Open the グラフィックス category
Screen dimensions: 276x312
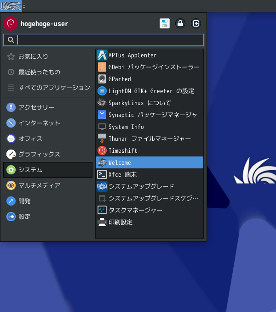coord(48,154)
